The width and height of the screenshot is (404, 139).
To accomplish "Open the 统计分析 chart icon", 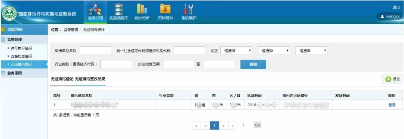I will [142, 9].
